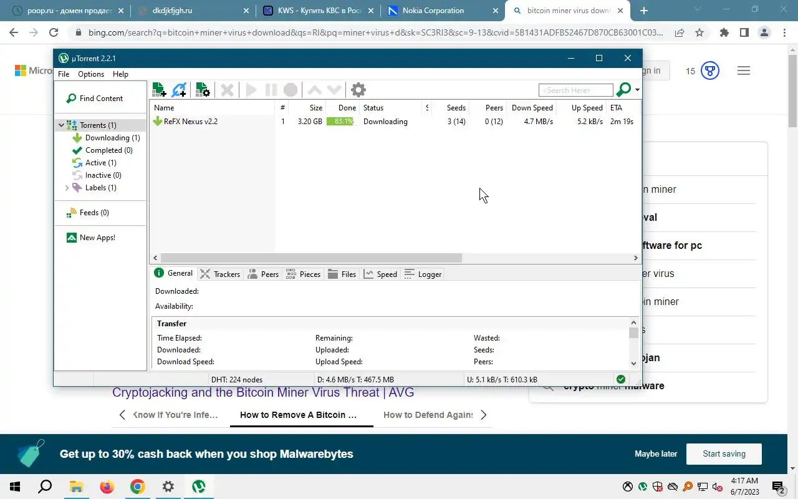
Task: Click the next carousel arrow in Bing result
Action: point(483,415)
